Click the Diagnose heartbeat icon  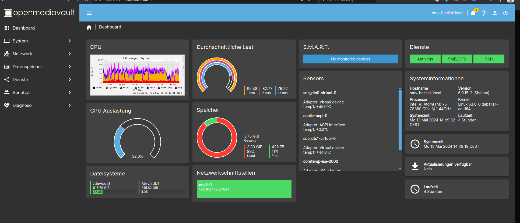[7, 105]
